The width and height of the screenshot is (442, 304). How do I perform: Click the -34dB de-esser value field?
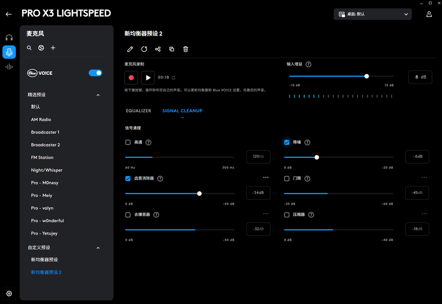coord(258,193)
